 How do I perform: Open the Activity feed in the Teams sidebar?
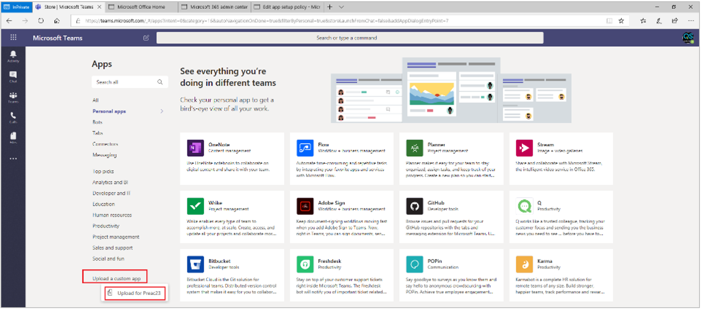click(13, 56)
